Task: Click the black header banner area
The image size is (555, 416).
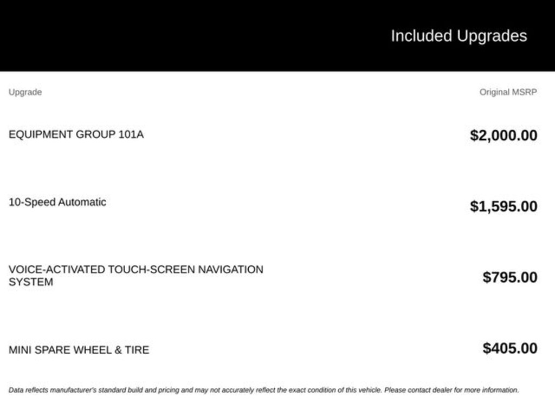Action: point(277,35)
